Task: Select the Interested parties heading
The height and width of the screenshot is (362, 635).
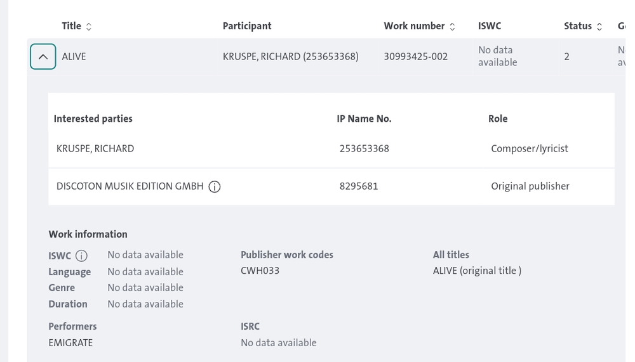Action: (x=93, y=119)
